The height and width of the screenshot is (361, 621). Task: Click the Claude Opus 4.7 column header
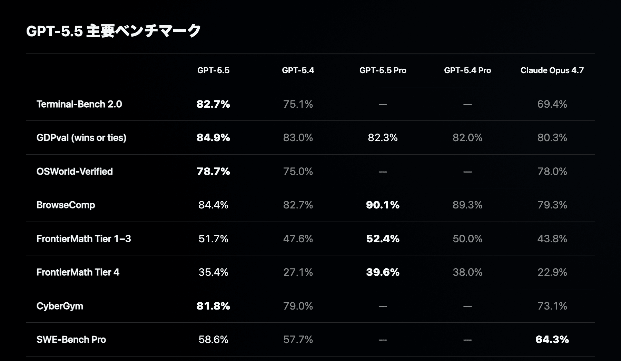[x=552, y=70]
